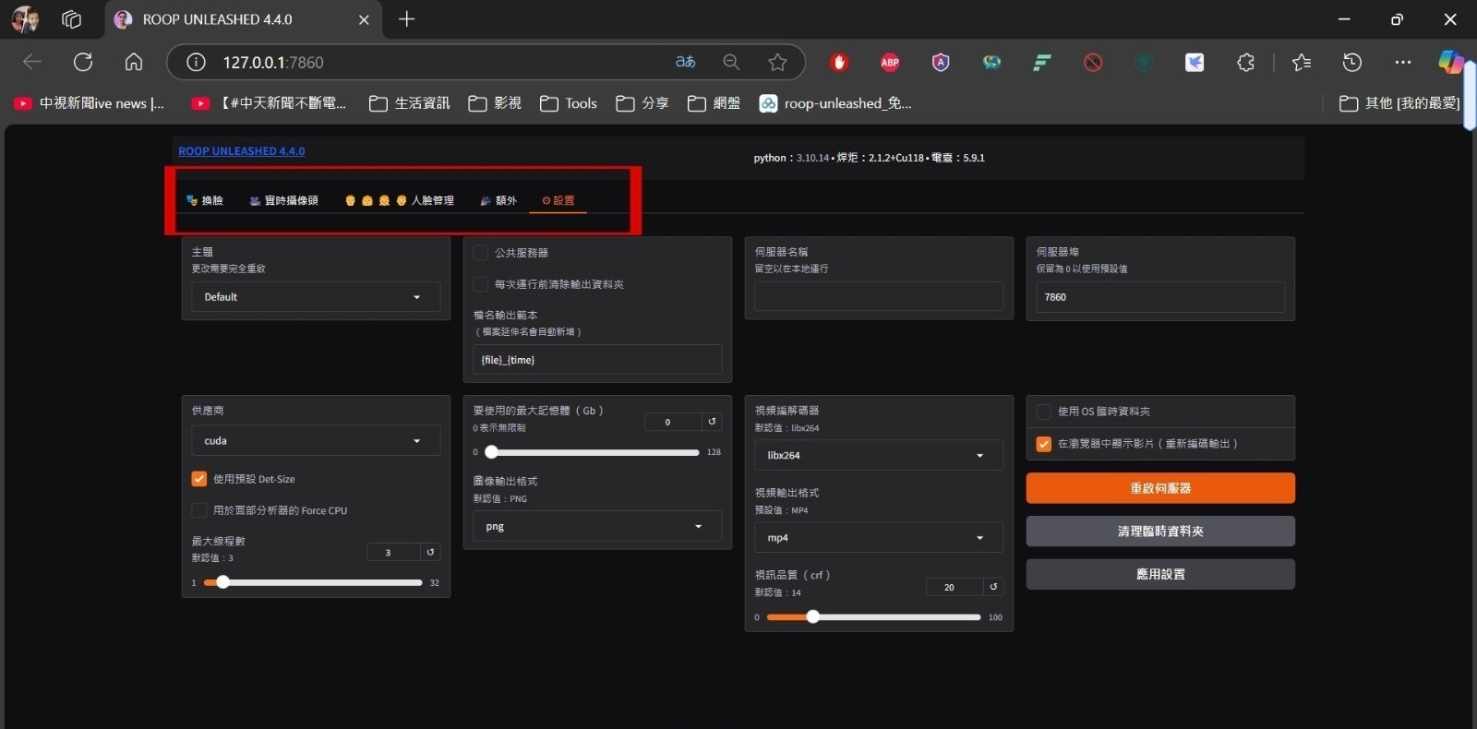1477x729 pixels.
Task: Click the favorite star icon in address bar
Action: (x=777, y=62)
